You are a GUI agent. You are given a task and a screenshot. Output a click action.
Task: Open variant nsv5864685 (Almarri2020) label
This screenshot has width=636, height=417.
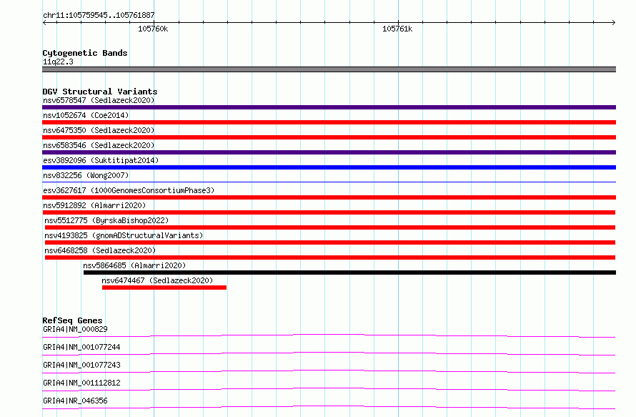[x=134, y=265]
